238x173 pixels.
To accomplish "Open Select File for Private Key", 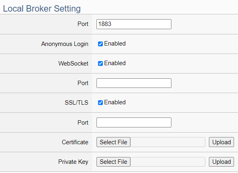I will (113, 162).
